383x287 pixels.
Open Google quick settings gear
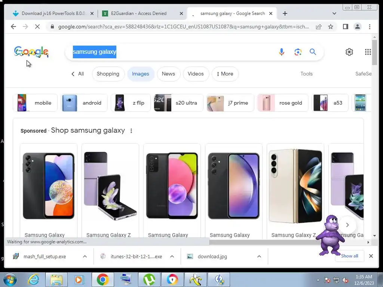click(x=349, y=52)
